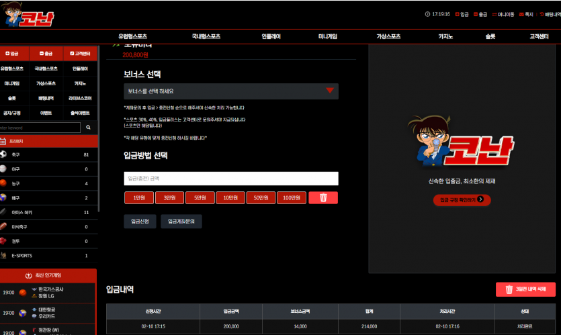561x335 pixels.
Task: Click the Conan logo at top left
Action: 27,15
